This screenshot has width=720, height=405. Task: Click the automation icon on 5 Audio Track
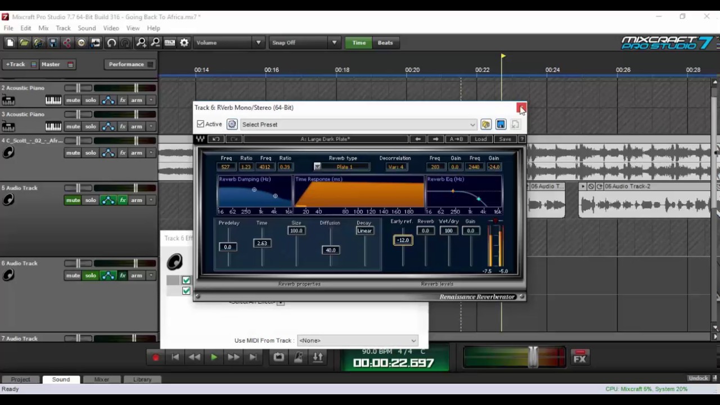tap(108, 200)
